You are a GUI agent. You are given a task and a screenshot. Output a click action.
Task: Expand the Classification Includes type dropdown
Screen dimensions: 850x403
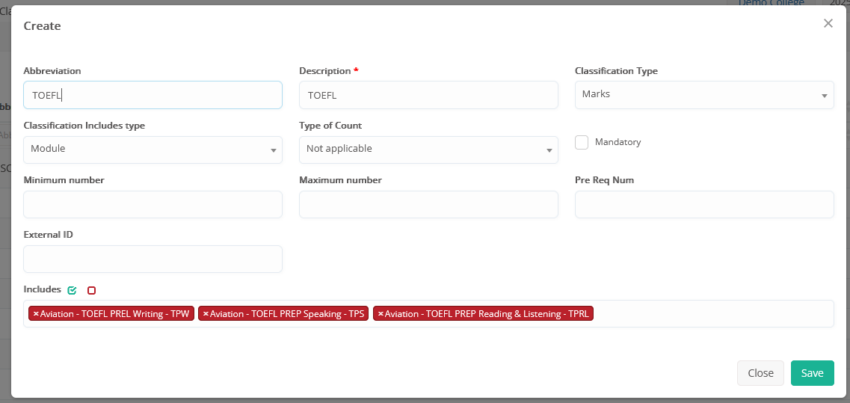point(153,150)
